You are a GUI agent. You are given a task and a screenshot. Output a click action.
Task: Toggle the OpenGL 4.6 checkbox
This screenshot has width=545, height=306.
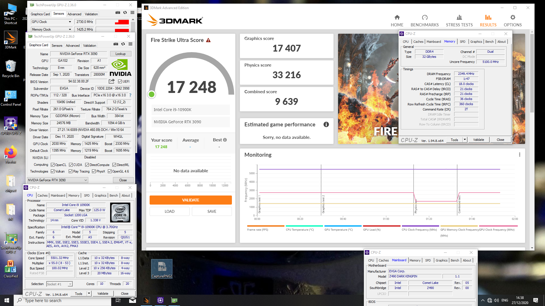[x=110, y=171]
